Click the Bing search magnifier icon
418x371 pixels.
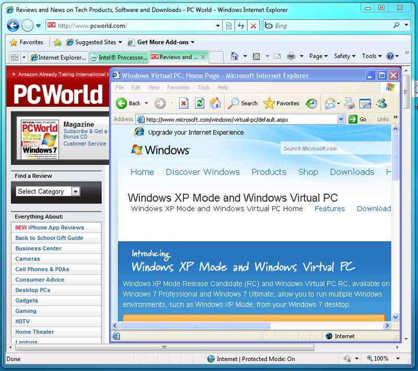coord(397,25)
